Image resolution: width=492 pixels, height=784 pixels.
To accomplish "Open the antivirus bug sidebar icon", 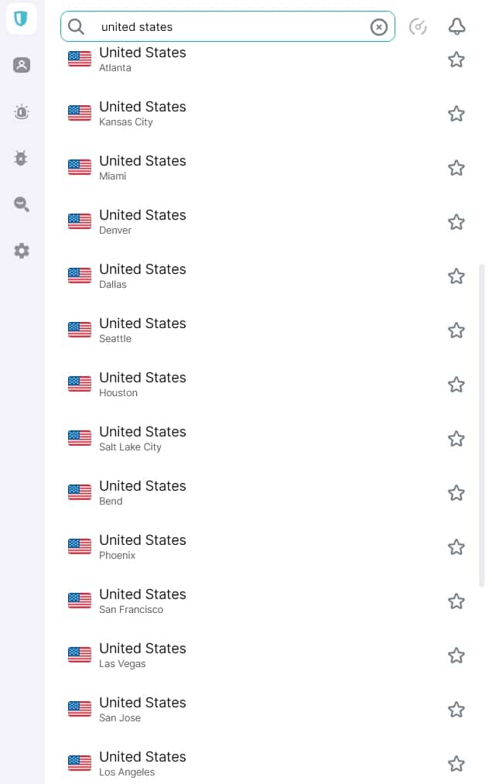I will point(21,158).
